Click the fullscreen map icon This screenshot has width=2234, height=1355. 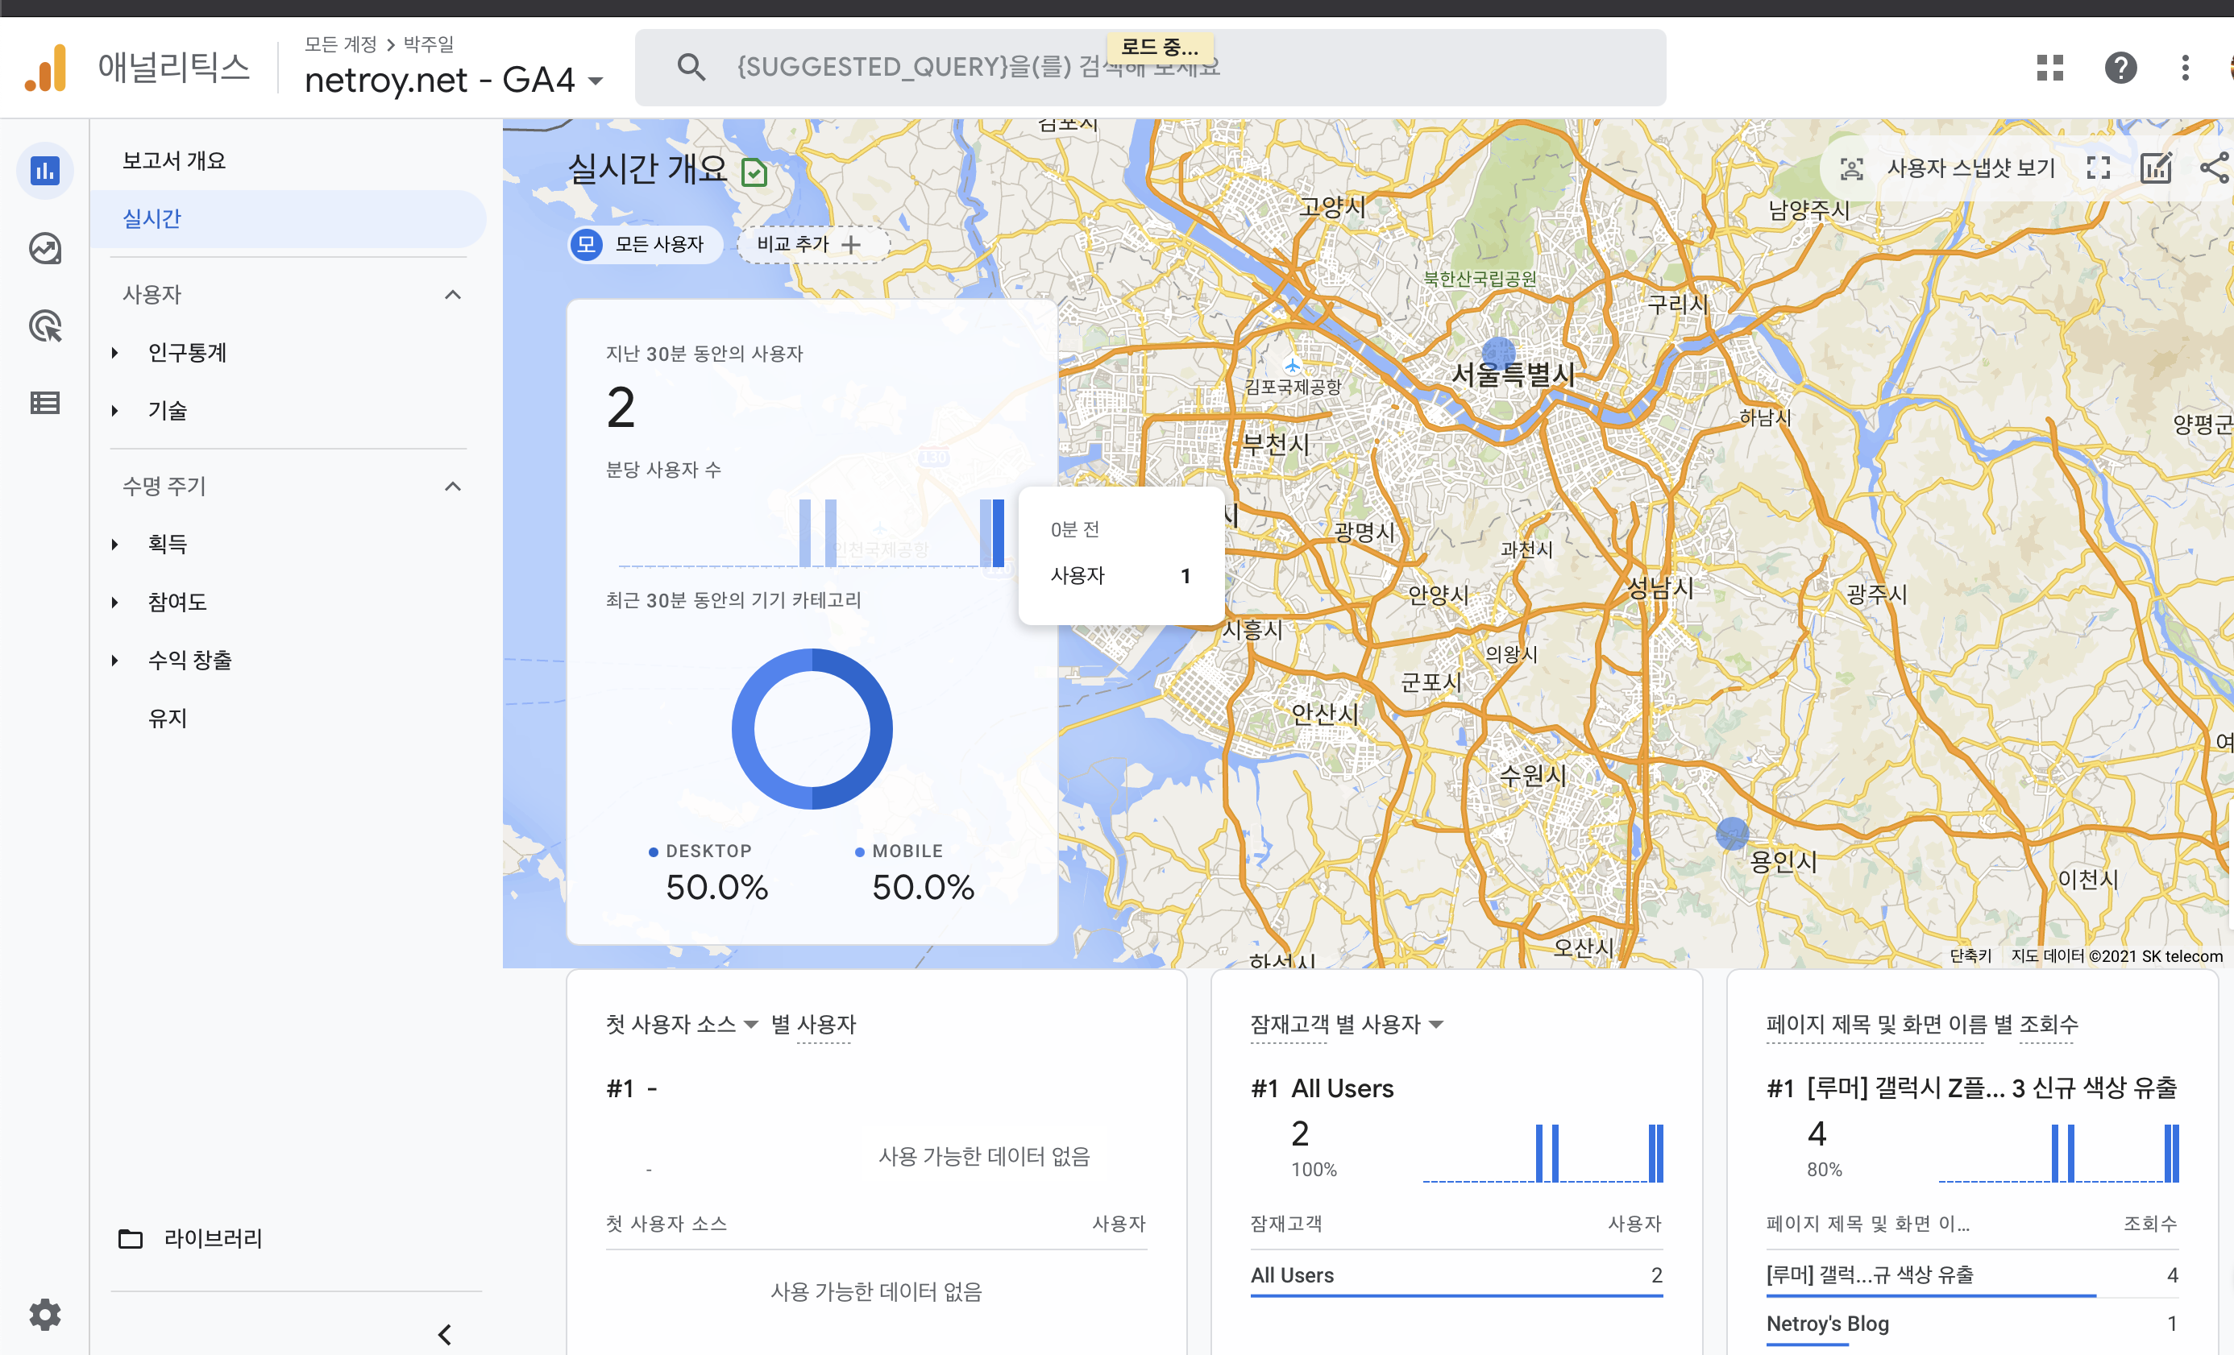click(x=2098, y=168)
